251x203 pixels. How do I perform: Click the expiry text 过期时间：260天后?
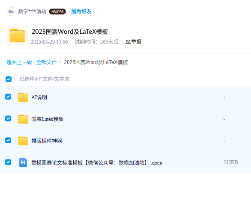coord(96,42)
